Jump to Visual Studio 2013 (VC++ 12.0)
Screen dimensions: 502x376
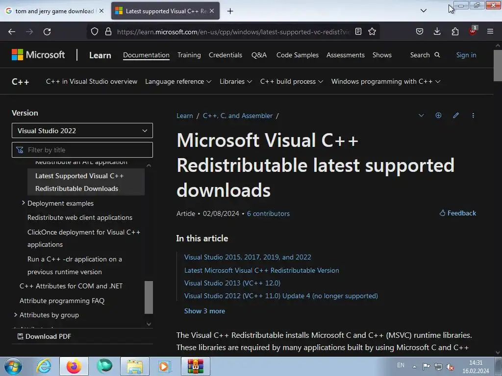(x=232, y=283)
